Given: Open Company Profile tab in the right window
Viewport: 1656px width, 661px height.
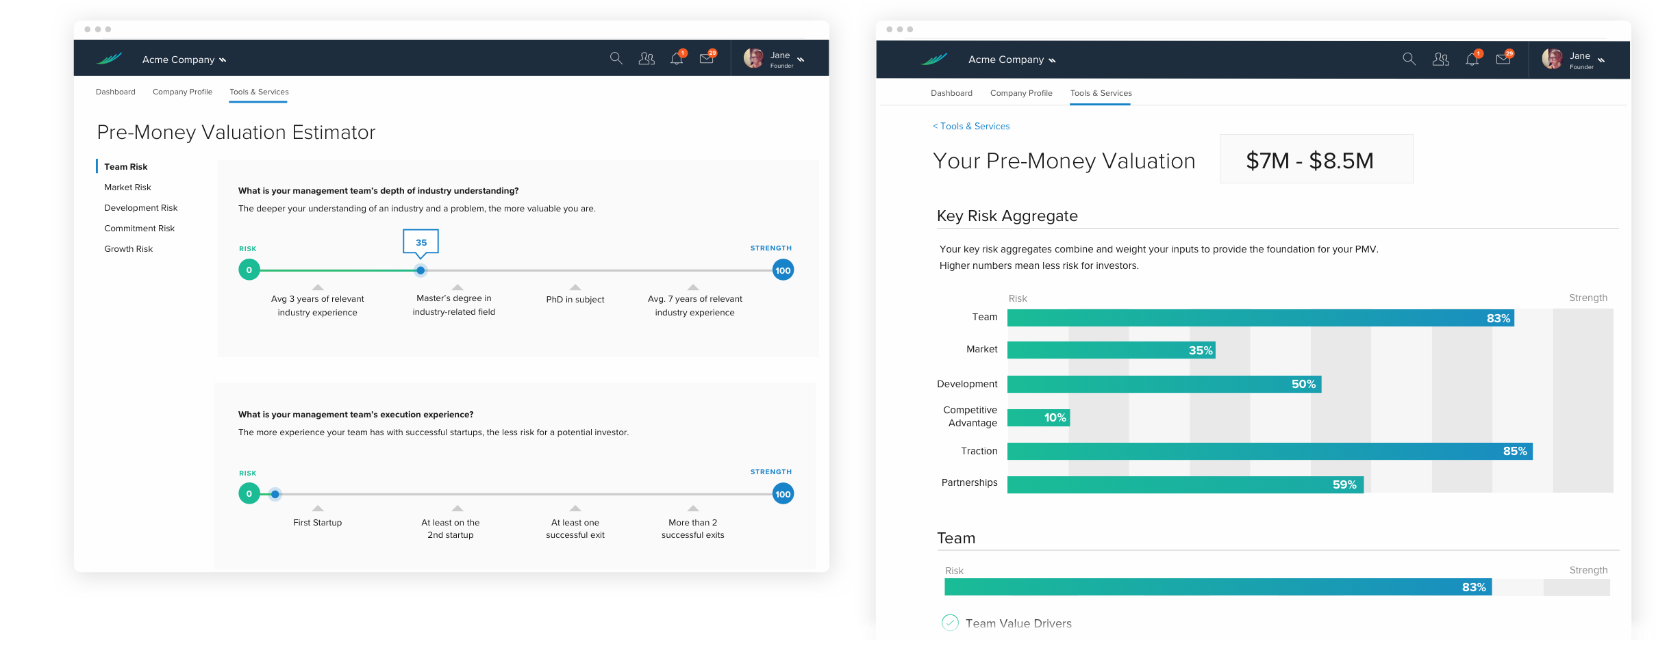Looking at the screenshot, I should (1021, 93).
